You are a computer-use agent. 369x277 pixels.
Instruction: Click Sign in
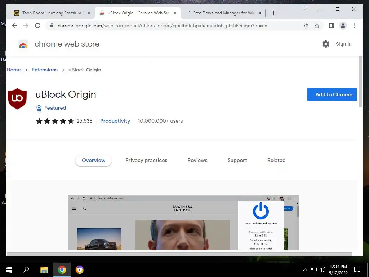pos(343,44)
